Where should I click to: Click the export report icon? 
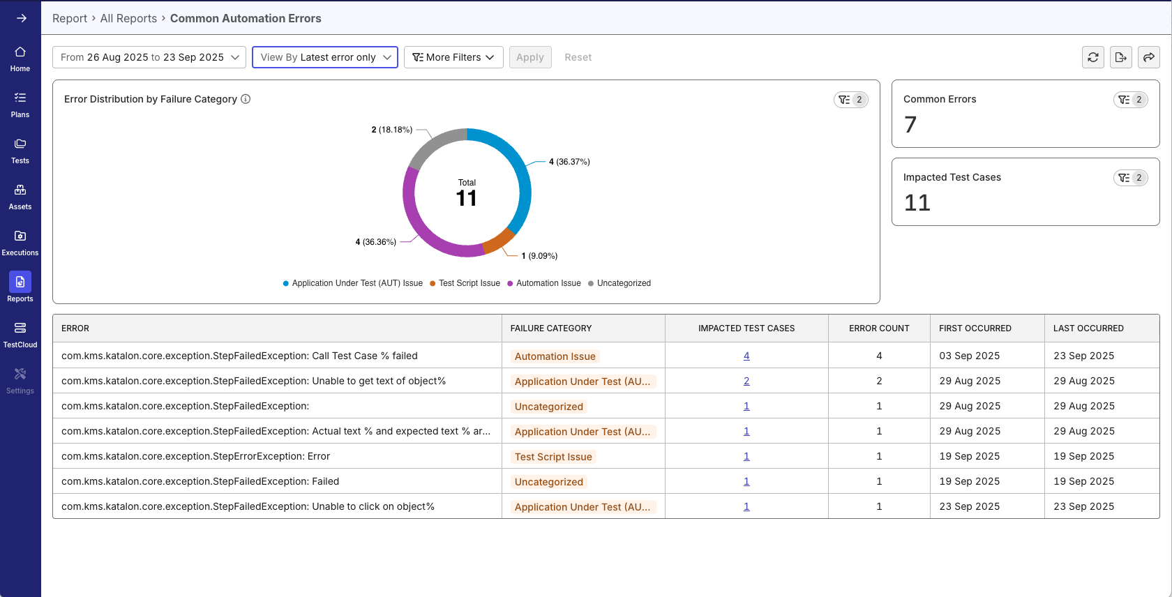1120,57
